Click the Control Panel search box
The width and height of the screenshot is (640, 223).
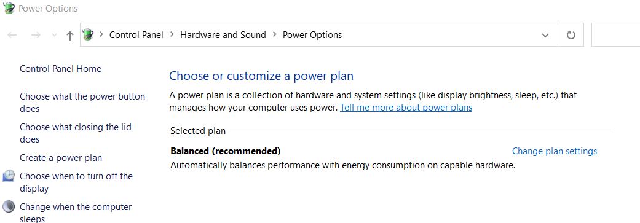coord(615,35)
